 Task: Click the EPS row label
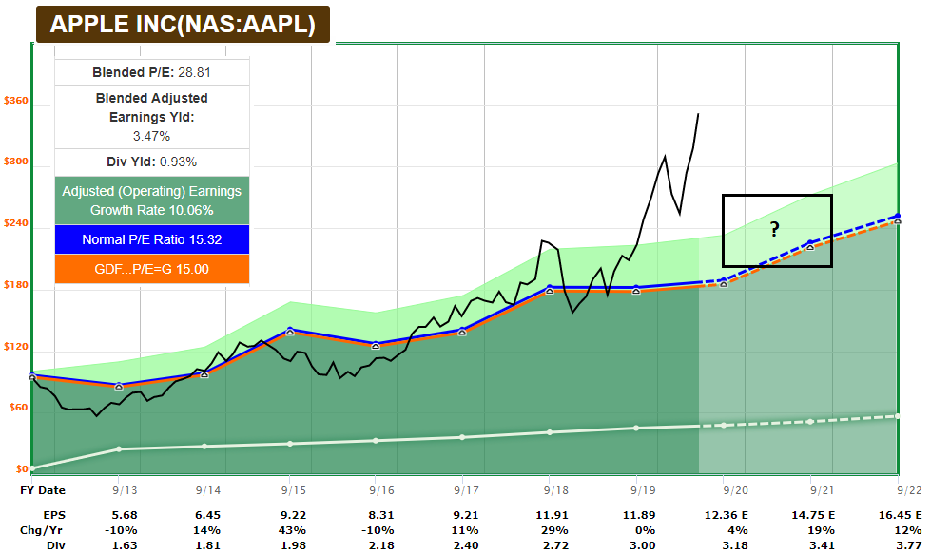(54, 515)
